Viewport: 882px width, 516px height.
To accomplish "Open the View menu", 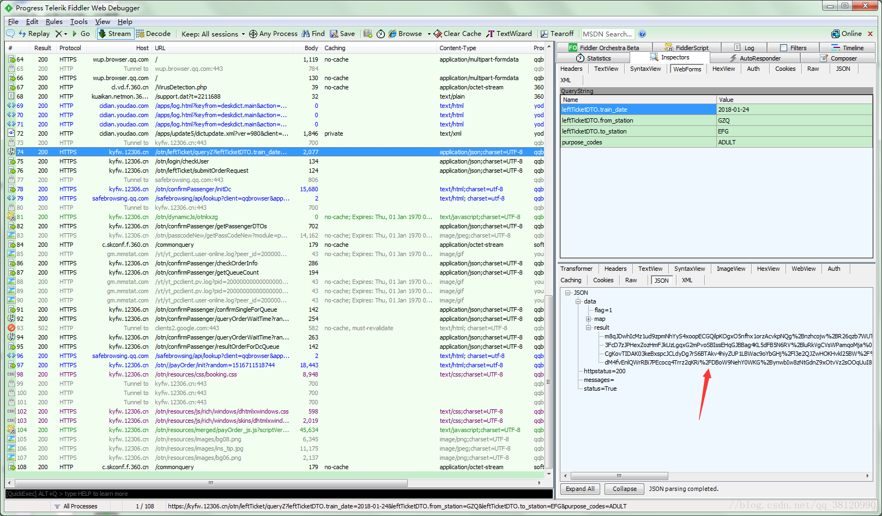I will coord(102,21).
